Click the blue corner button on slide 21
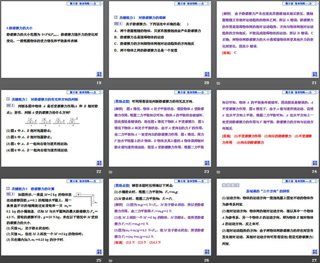Screen dimensions: 320x263 click(313, 74)
